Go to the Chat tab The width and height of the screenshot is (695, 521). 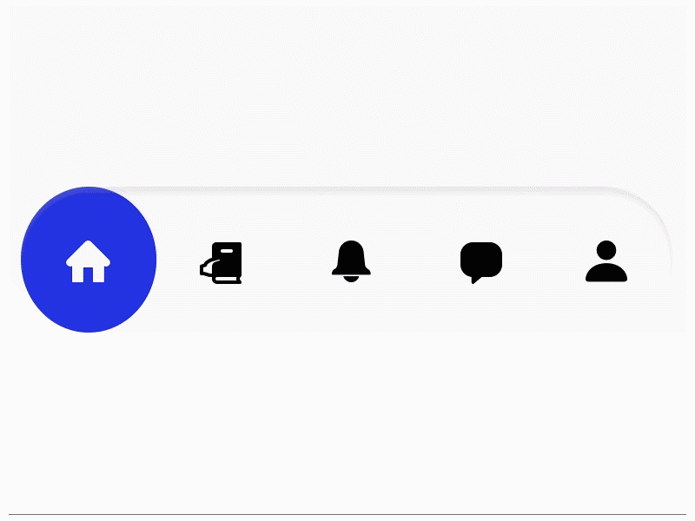coord(481,263)
